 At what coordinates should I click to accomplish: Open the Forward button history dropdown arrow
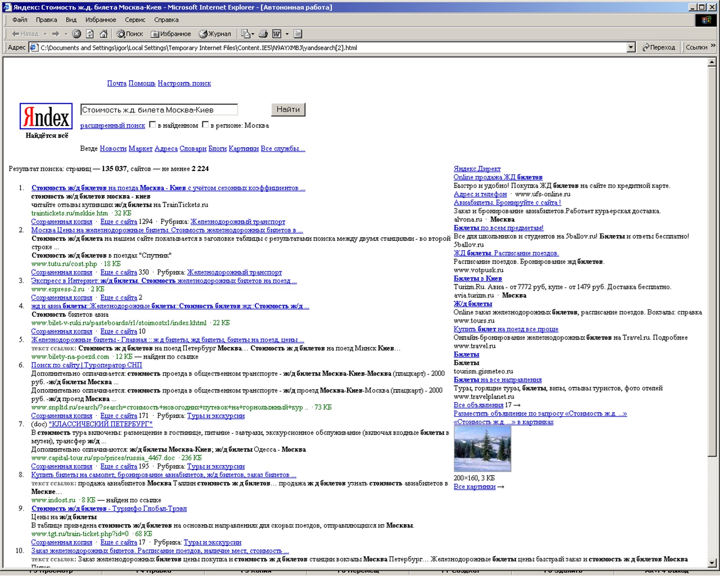click(66, 34)
